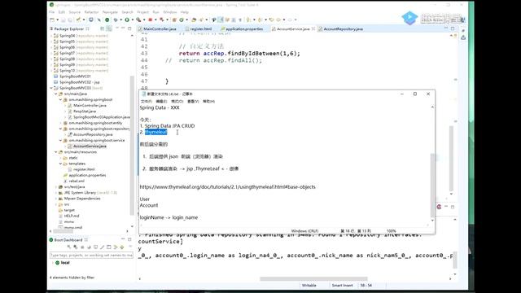Open HELP.md in the tree
Screen dimensions: 521x293
(x=72, y=216)
